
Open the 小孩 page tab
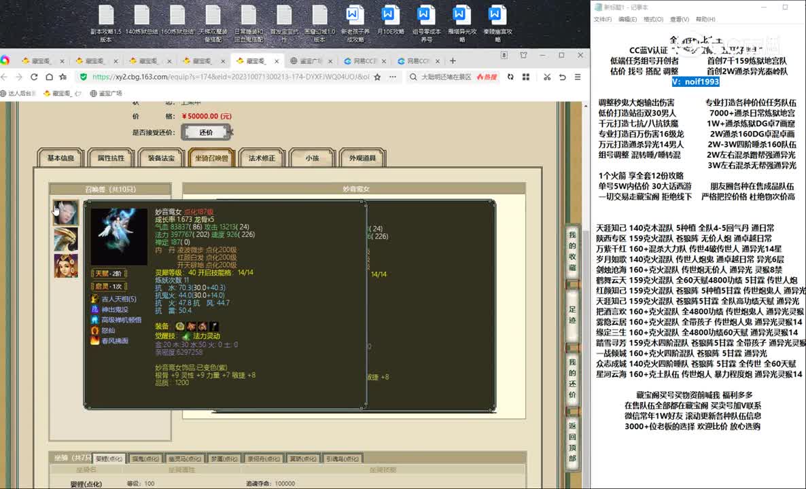point(313,158)
